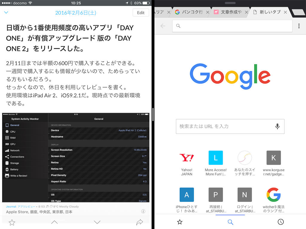Open the www.korguser.net shortcut

pyautogui.click(x=274, y=163)
